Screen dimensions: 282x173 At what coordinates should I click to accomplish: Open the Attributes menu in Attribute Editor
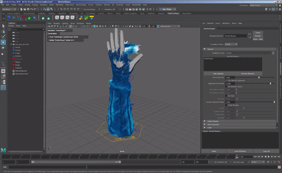click(226, 23)
